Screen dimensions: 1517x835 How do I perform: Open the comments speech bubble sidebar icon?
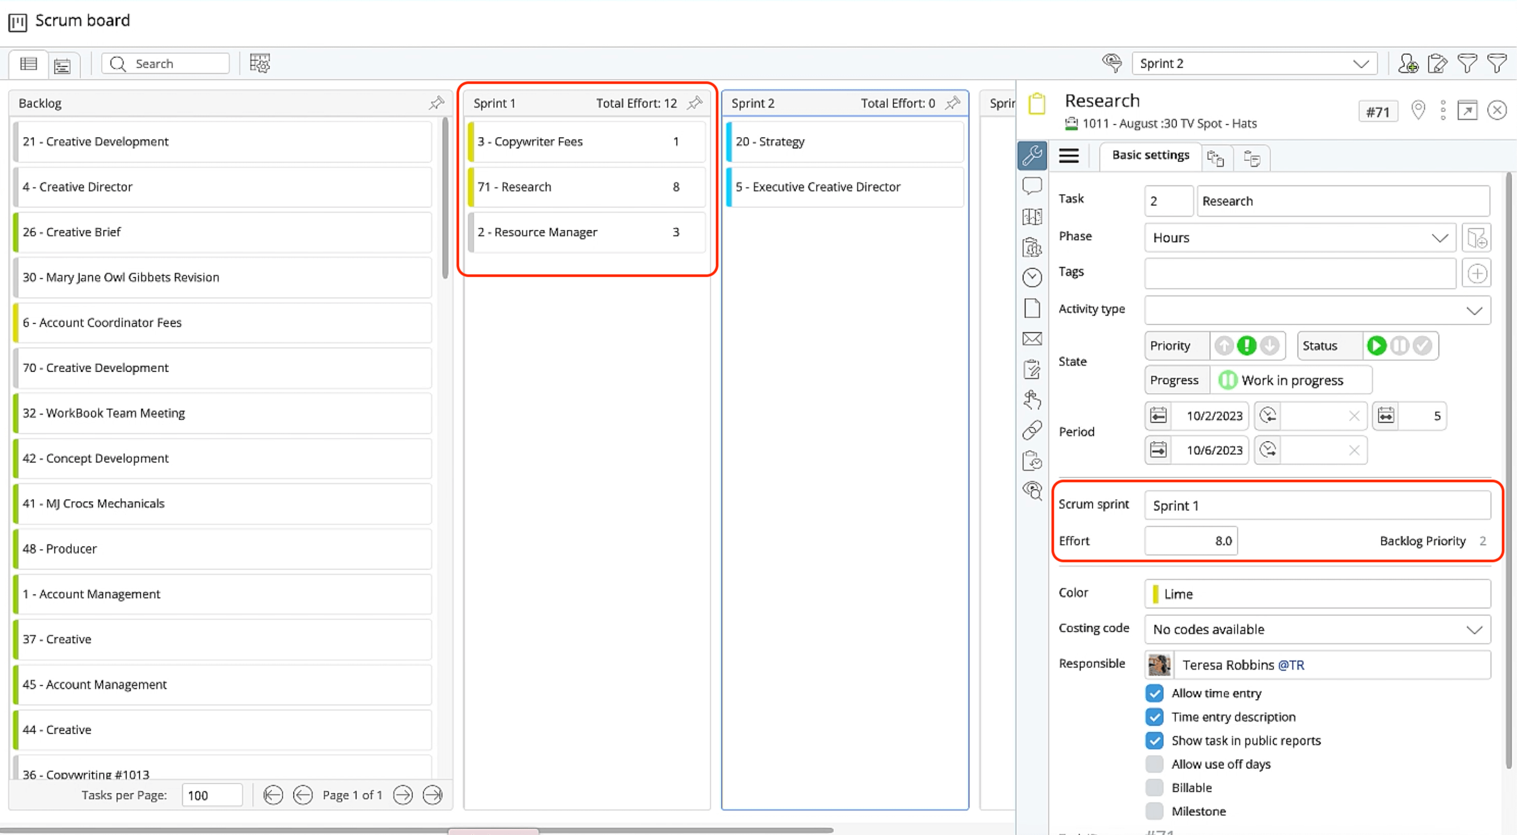click(1032, 186)
